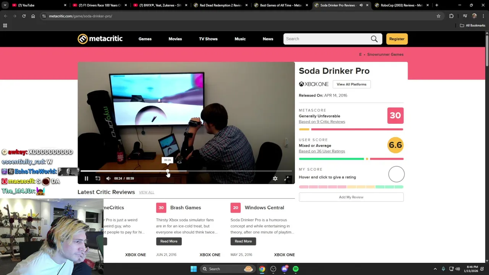This screenshot has height=275, width=489.
Task: Bookmark this page with star icon
Action: 439,16
